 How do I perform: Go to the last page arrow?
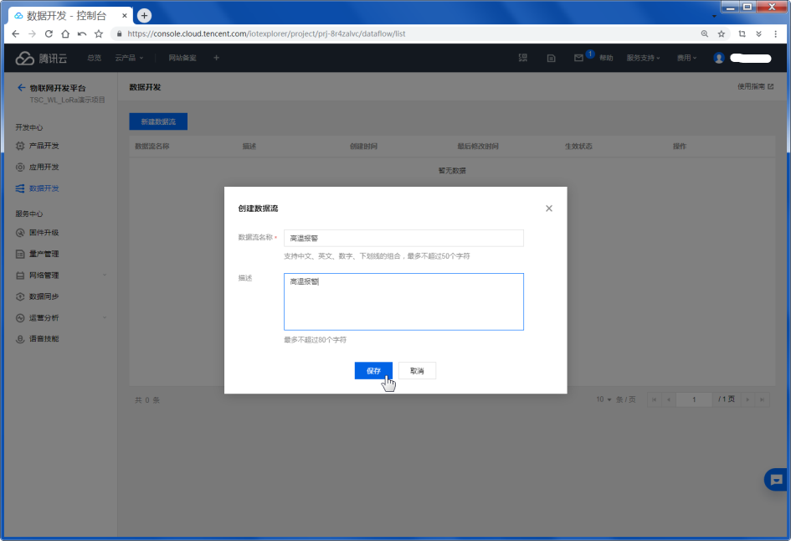coord(763,399)
